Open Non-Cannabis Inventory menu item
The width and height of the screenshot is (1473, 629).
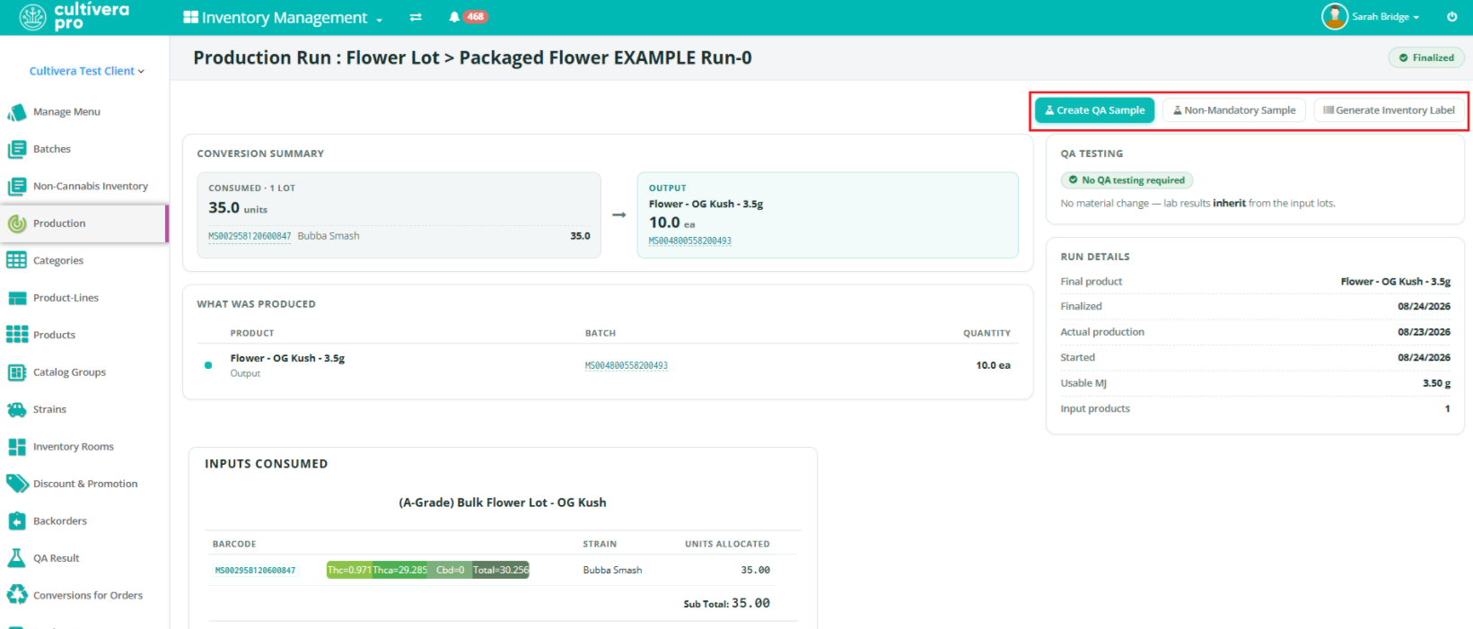[x=91, y=187]
